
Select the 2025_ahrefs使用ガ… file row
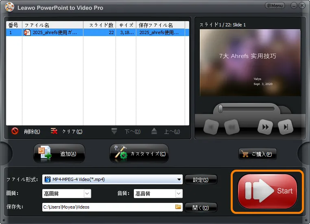coord(98,32)
